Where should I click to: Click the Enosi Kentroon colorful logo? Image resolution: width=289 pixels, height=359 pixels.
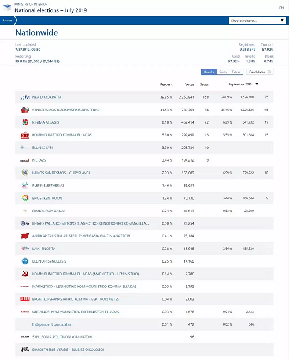25,198
